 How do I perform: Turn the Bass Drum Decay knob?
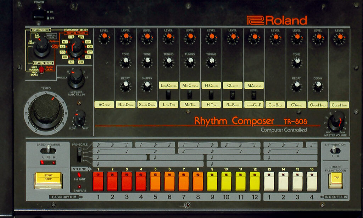click(x=126, y=86)
